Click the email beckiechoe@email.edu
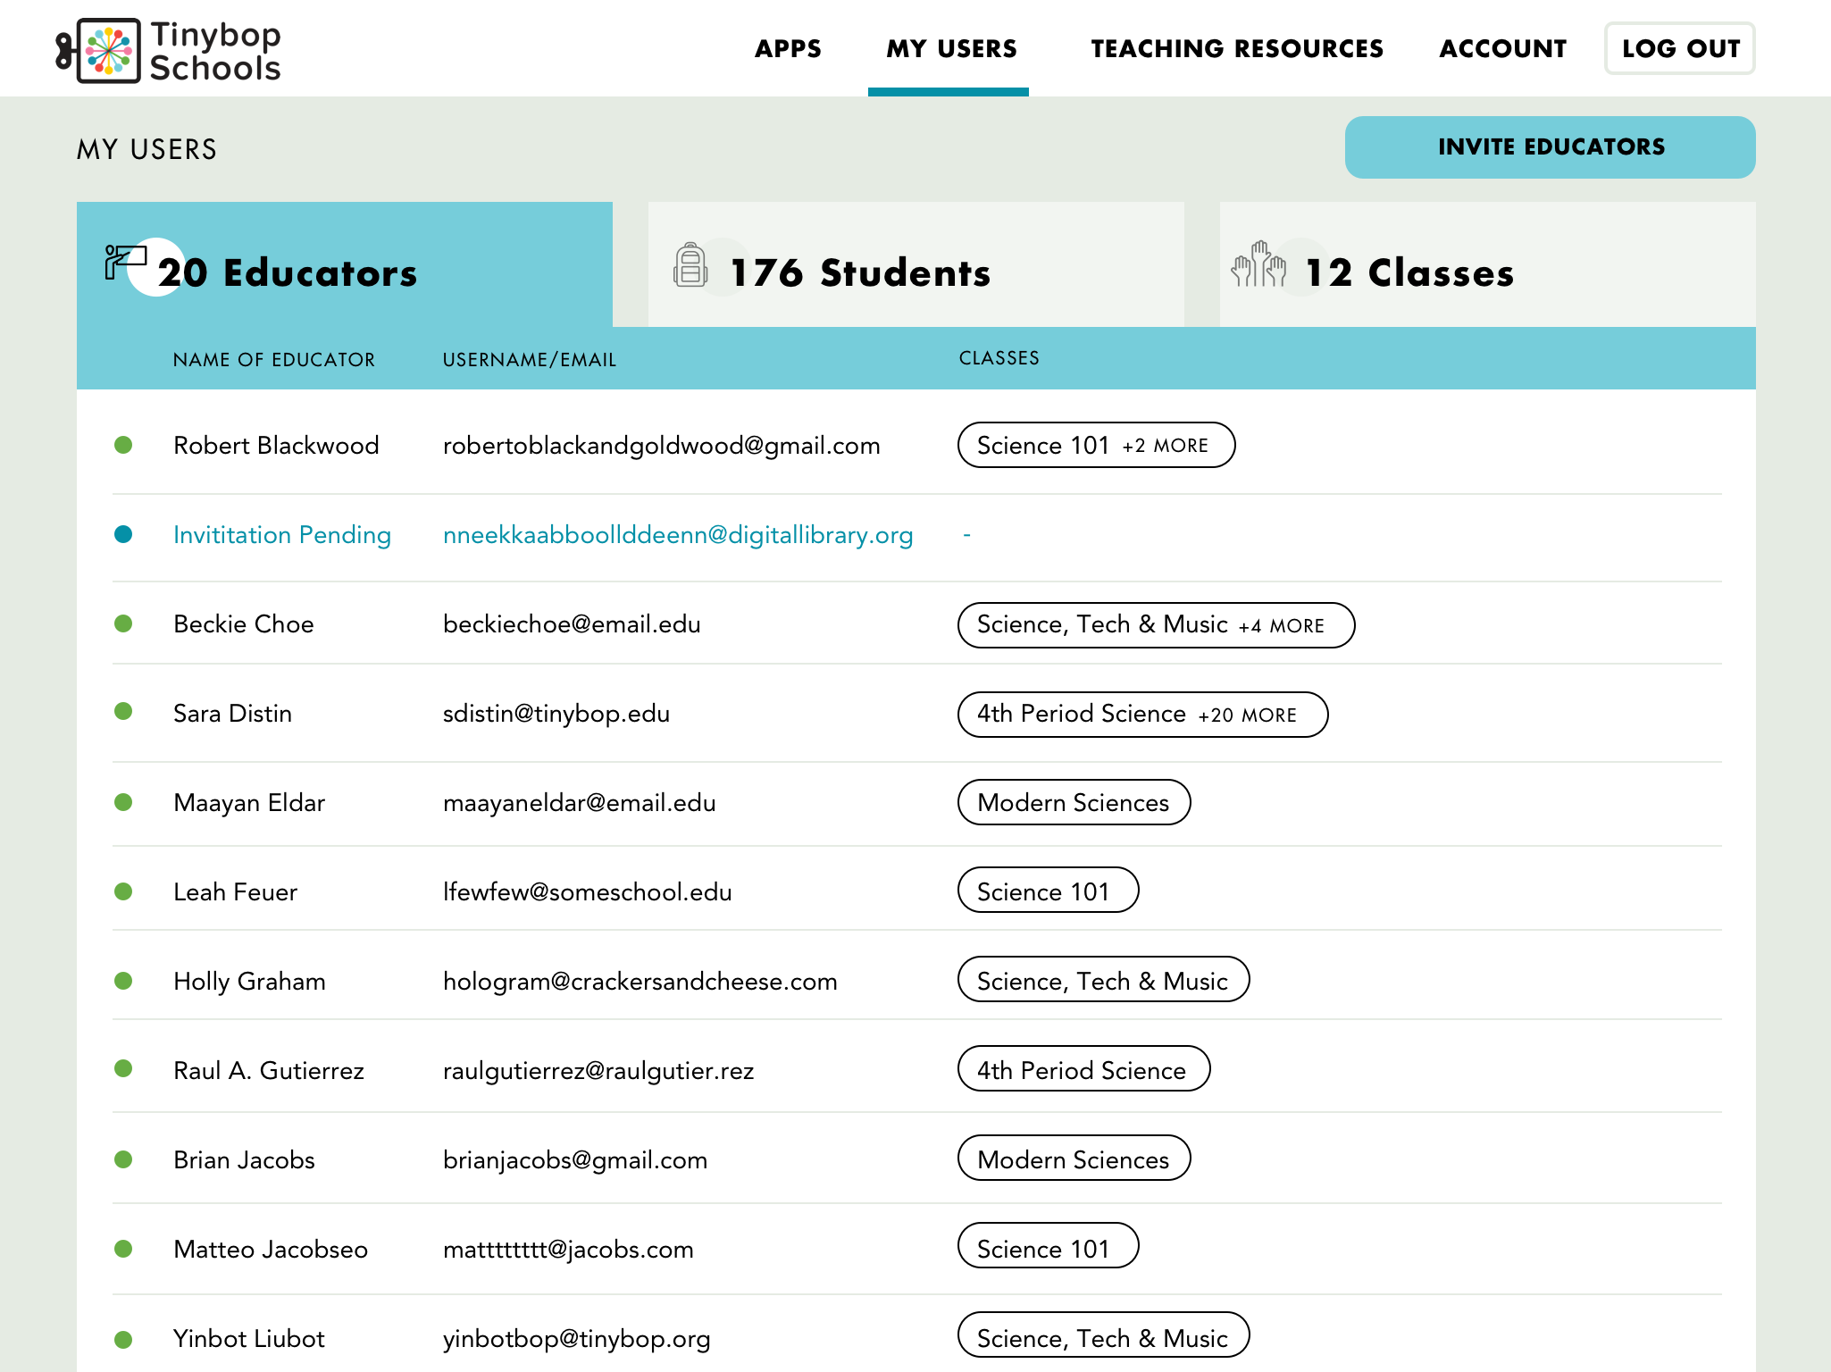Viewport: 1831px width, 1372px height. (572, 623)
